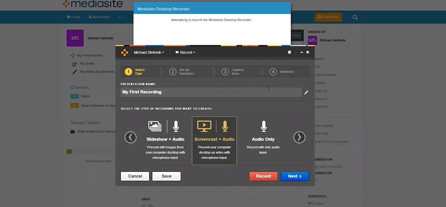Click the Views eye icon under Statistics
The image size is (446, 207).
coord(309,204)
